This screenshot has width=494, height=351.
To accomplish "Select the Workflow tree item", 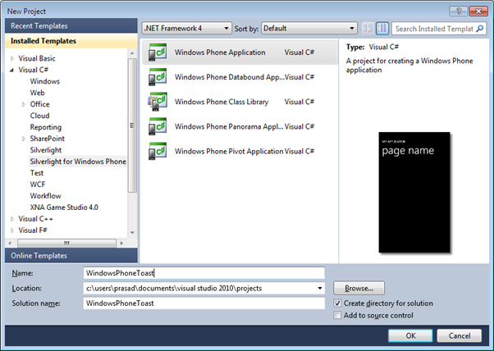I will coord(45,196).
